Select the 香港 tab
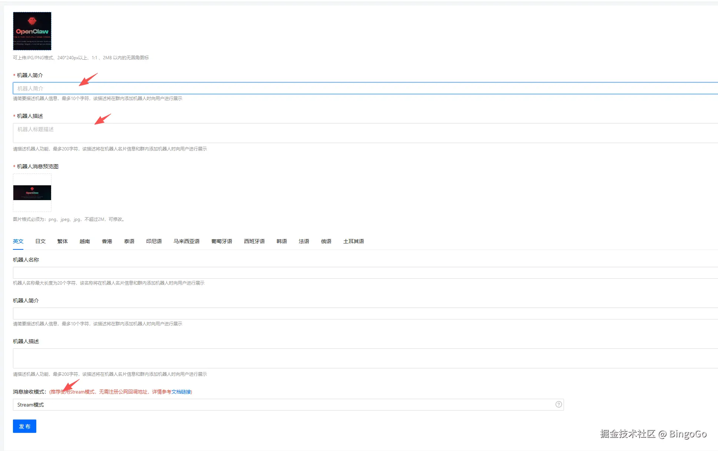 (x=107, y=241)
